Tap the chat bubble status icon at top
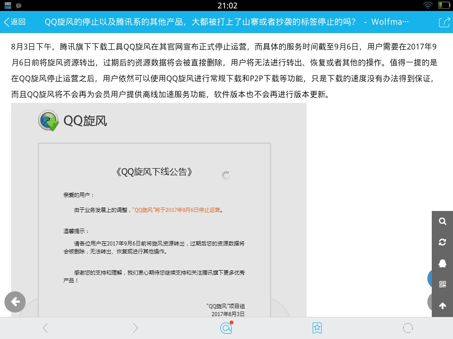The height and width of the screenshot is (339, 453). (x=19, y=5)
